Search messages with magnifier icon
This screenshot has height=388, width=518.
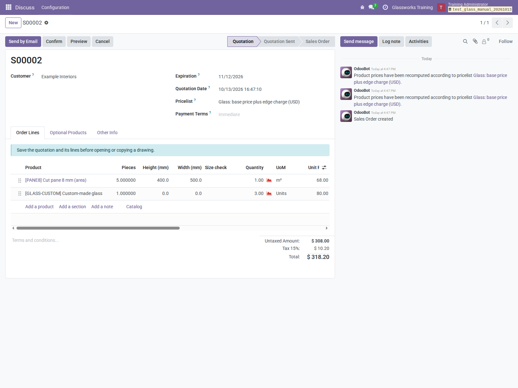[465, 41]
